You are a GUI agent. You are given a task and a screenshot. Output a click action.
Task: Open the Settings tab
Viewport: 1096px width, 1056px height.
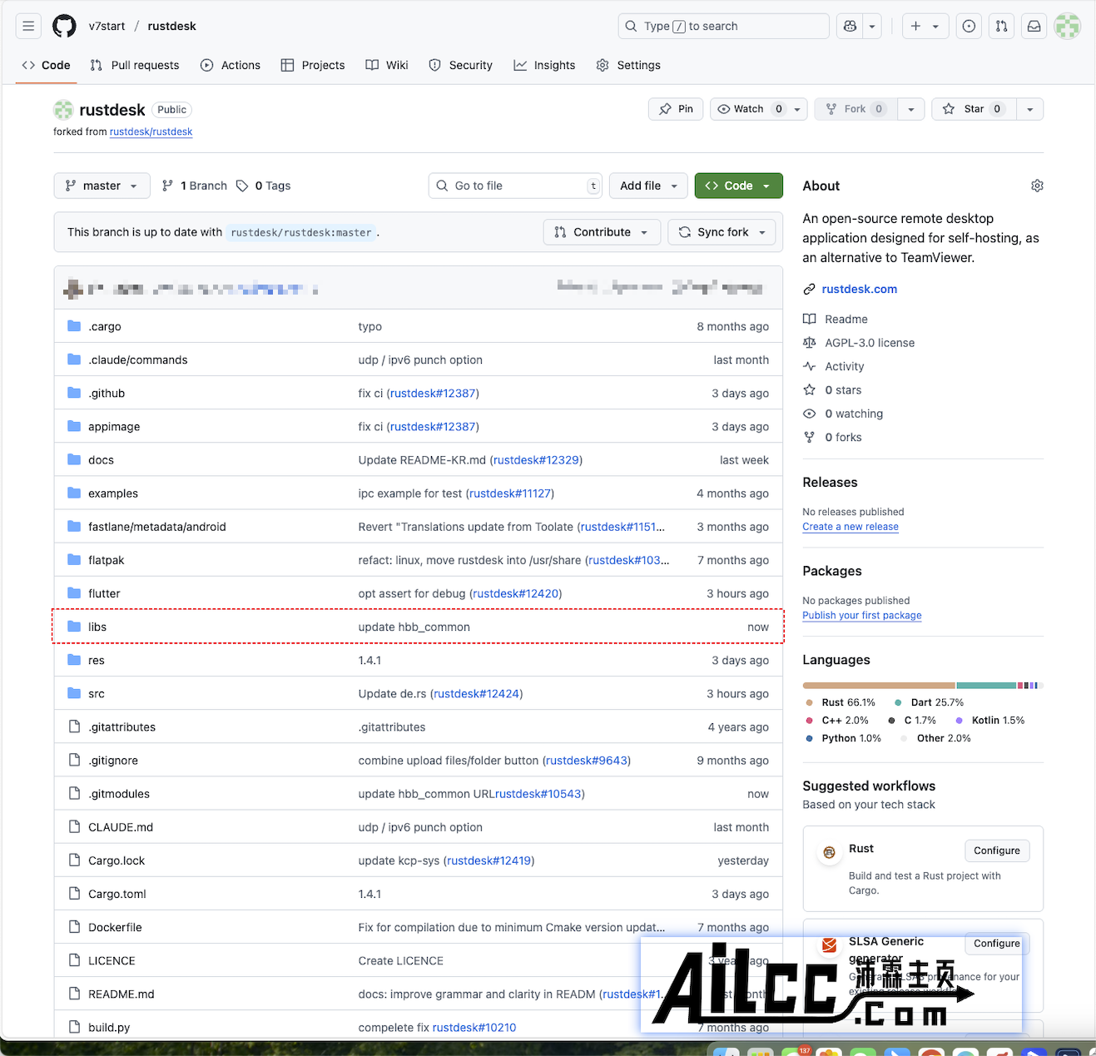point(628,65)
